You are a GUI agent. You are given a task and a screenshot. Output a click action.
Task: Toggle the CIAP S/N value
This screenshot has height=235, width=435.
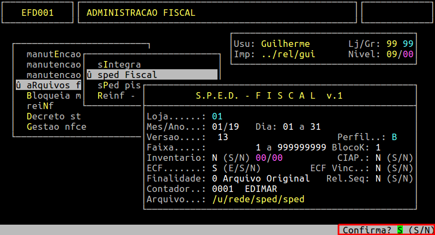(x=378, y=158)
